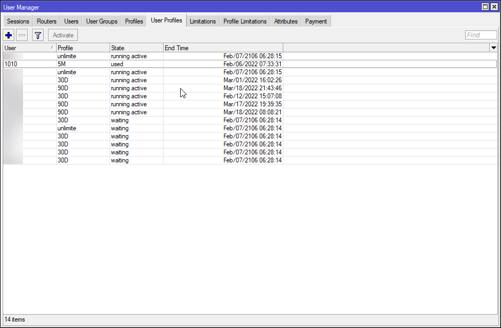
Task: Close the User Manager window
Action: (x=494, y=7)
